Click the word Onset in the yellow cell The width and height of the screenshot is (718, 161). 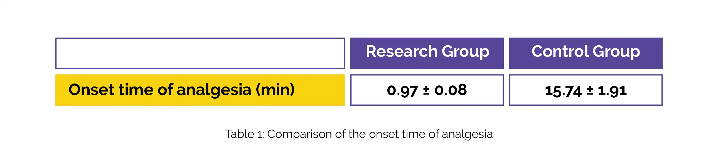click(x=92, y=90)
